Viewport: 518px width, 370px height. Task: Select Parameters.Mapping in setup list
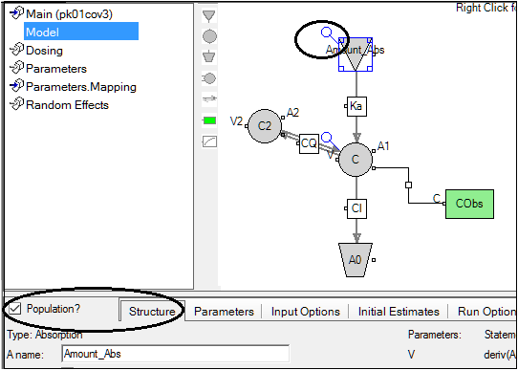[x=81, y=87]
